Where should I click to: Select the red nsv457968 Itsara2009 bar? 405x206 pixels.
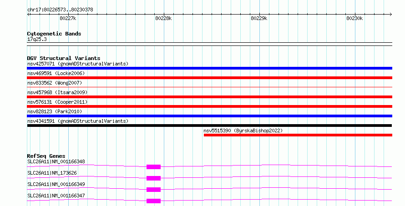point(209,97)
